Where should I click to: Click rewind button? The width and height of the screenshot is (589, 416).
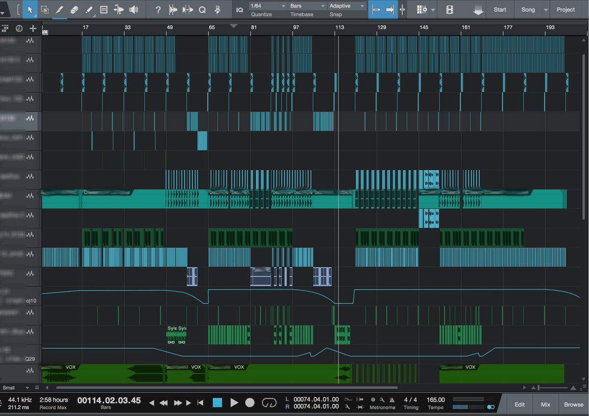coord(163,403)
